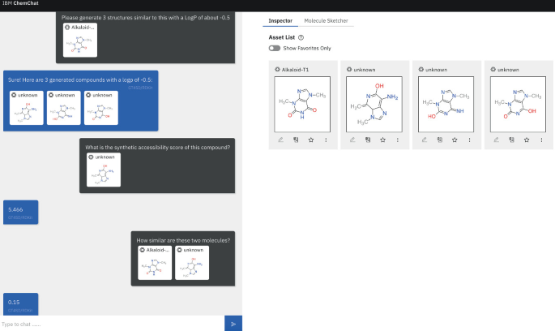The width and height of the screenshot is (555, 331).
Task: Open the Alkaloid-T1 molecule structure image in Asset List
Action: pyautogui.click(x=302, y=104)
